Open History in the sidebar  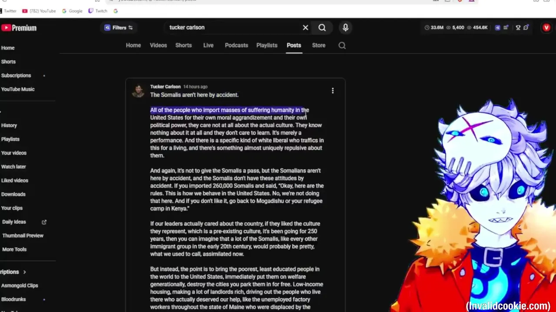coord(9,126)
